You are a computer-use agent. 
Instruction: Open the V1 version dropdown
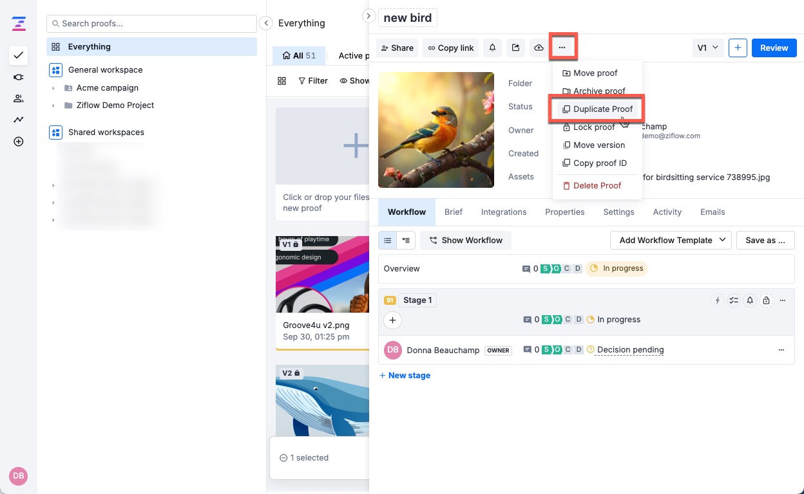pos(708,48)
